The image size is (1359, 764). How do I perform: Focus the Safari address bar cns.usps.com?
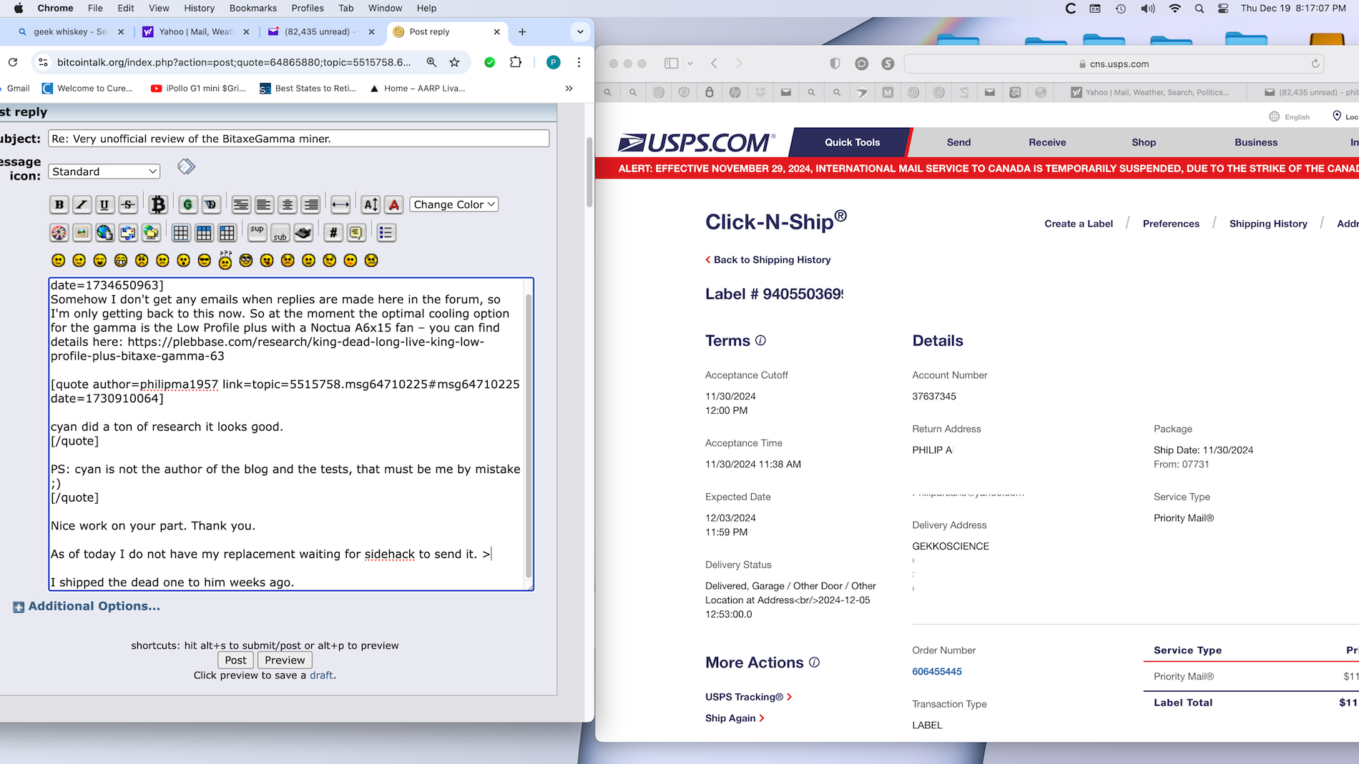(1114, 64)
